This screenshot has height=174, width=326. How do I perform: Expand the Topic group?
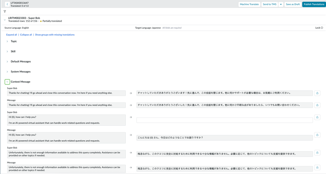tap(7, 41)
